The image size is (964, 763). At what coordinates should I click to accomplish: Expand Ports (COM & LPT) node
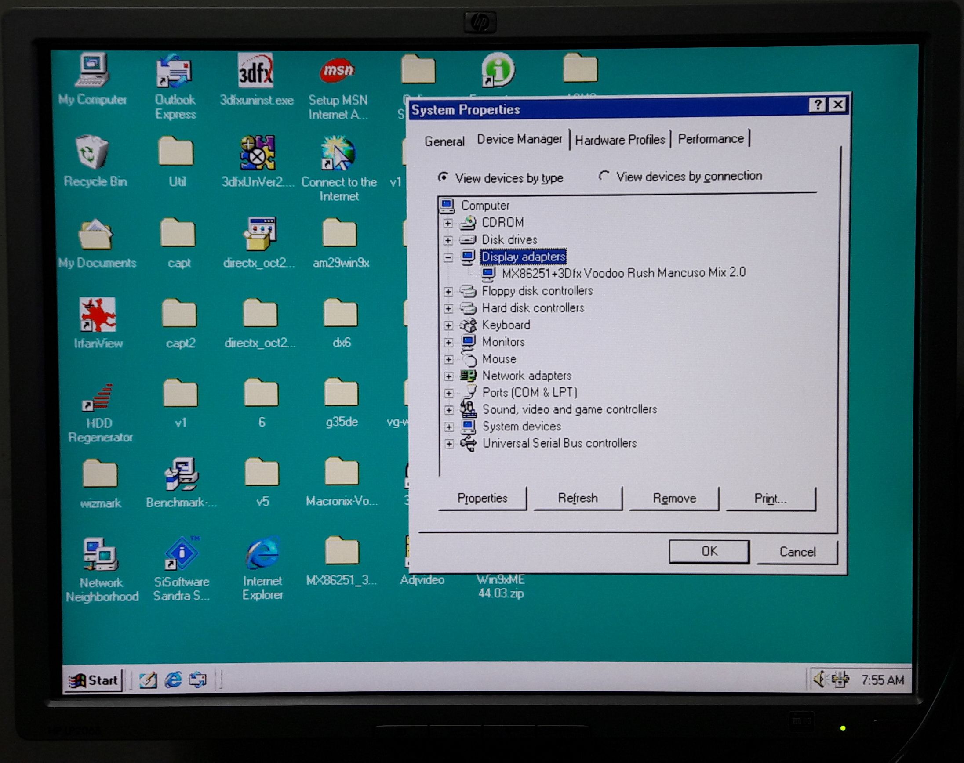tap(449, 393)
